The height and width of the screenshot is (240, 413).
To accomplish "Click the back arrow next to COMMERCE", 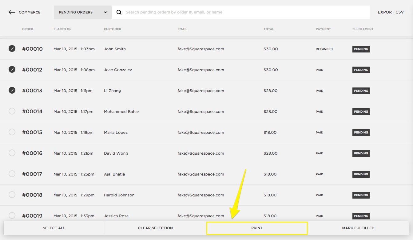I will (x=12, y=12).
